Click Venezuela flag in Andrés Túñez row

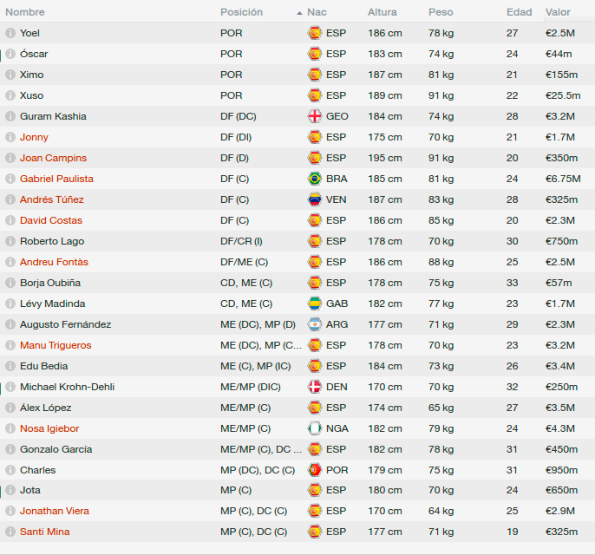tap(315, 199)
